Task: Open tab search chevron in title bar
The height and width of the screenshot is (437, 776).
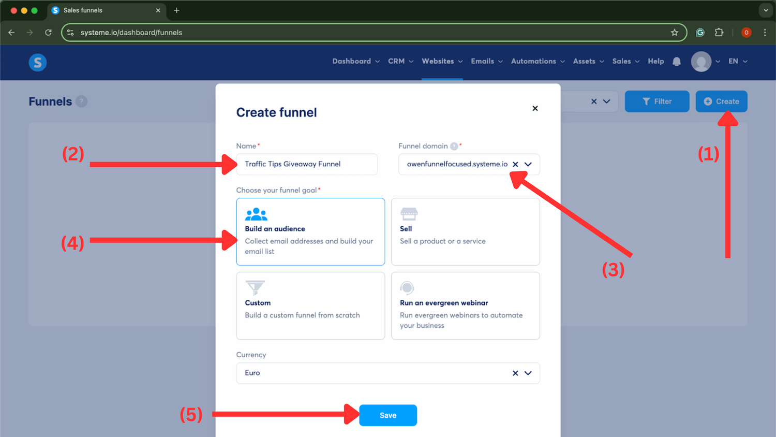Action: click(766, 10)
